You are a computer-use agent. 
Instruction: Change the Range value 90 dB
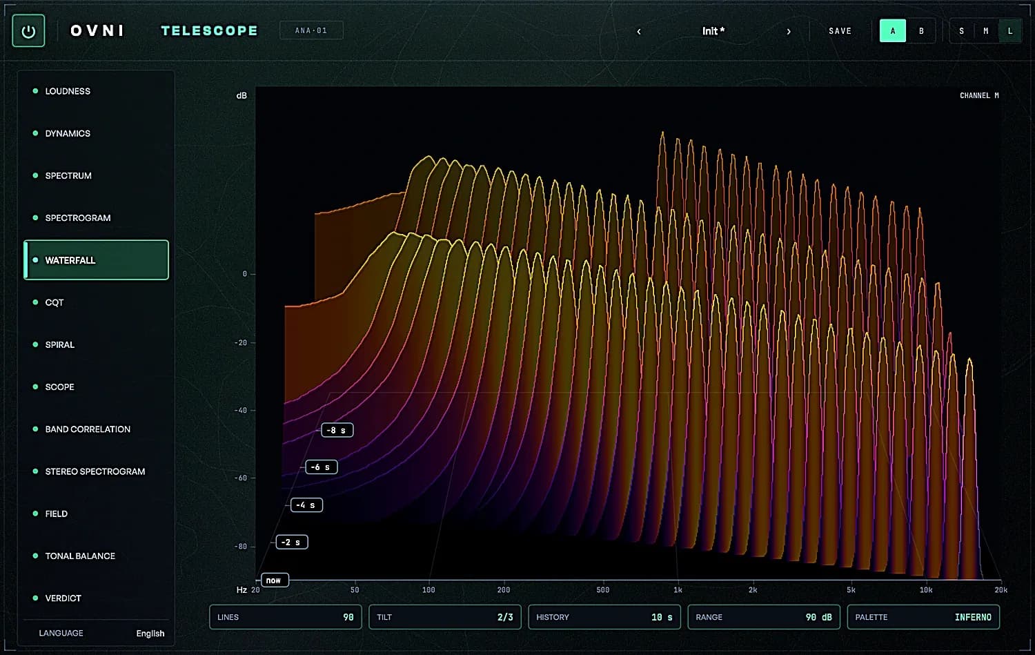pyautogui.click(x=764, y=617)
